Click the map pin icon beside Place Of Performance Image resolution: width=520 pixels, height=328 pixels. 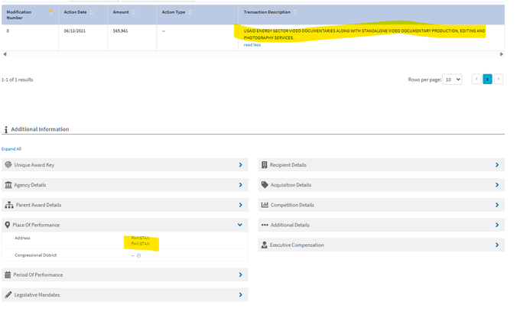coord(8,225)
